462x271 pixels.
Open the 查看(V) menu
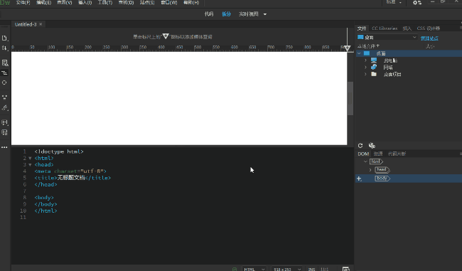point(64,3)
